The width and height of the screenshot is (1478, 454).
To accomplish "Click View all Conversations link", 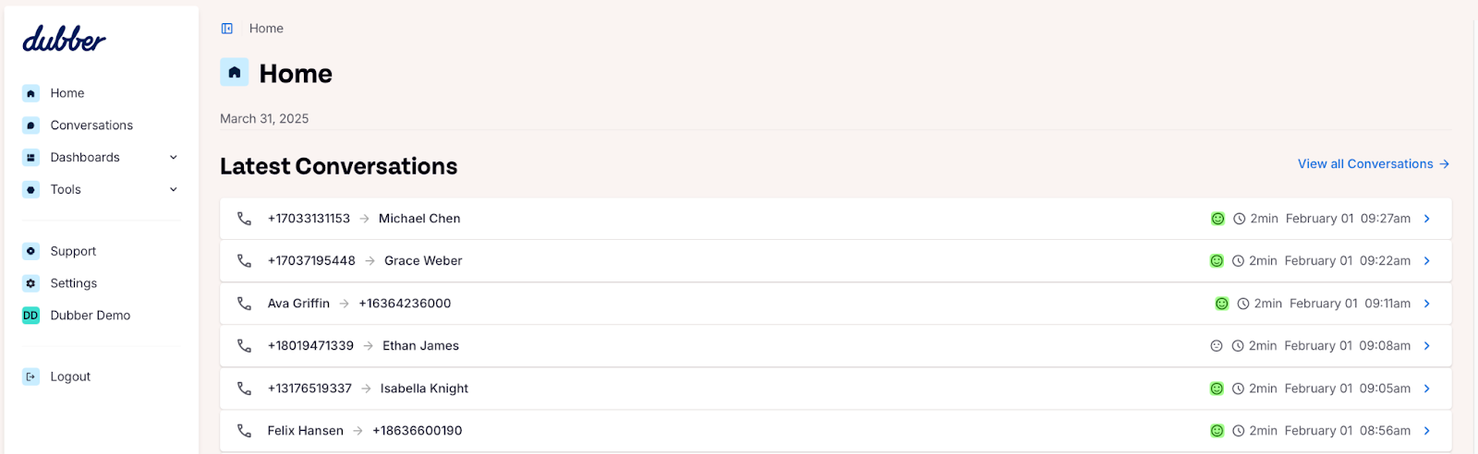I will tap(1374, 164).
